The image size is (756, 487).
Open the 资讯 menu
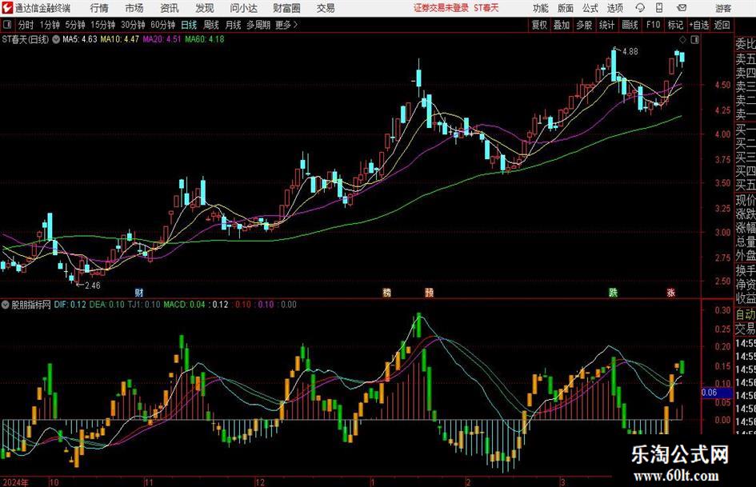170,8
